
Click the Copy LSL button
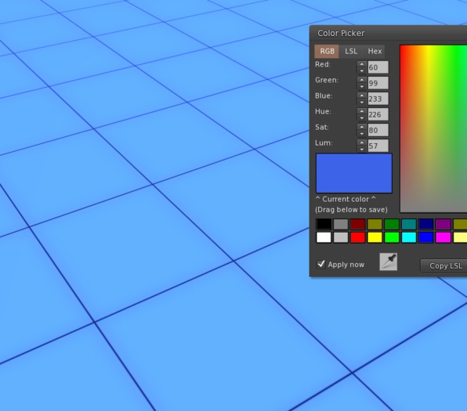tap(445, 265)
